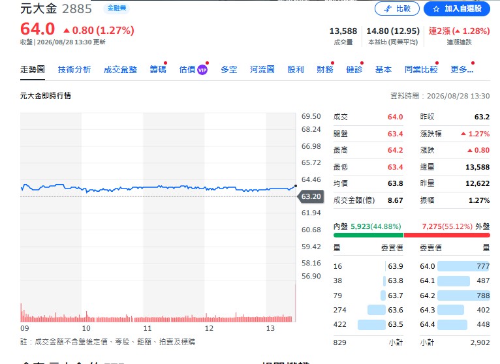Click 元大金即時行情 heading

[x=45, y=96]
